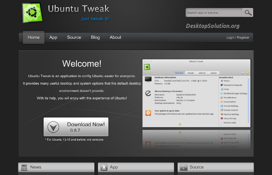Click the App section download icon
272x175 pixels.
click(x=104, y=167)
